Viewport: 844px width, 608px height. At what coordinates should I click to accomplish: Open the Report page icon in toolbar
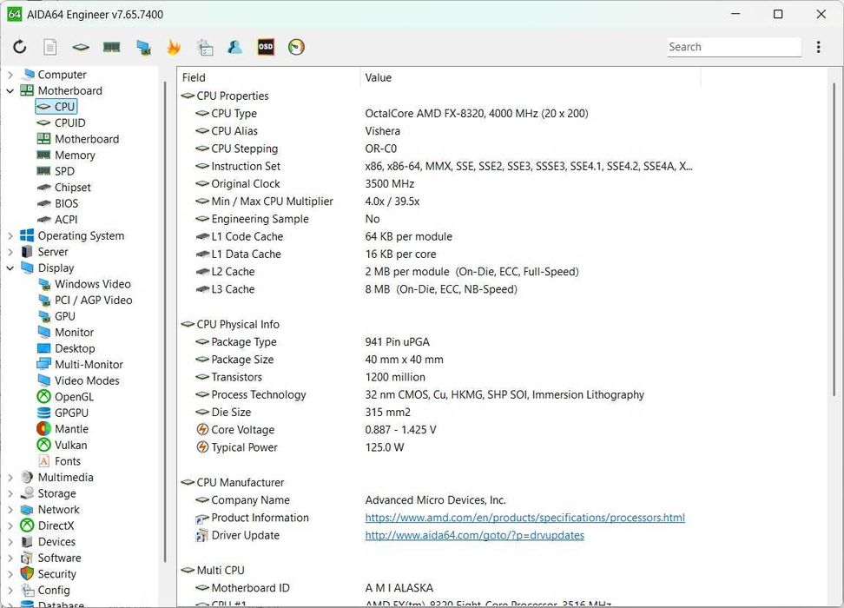(50, 47)
